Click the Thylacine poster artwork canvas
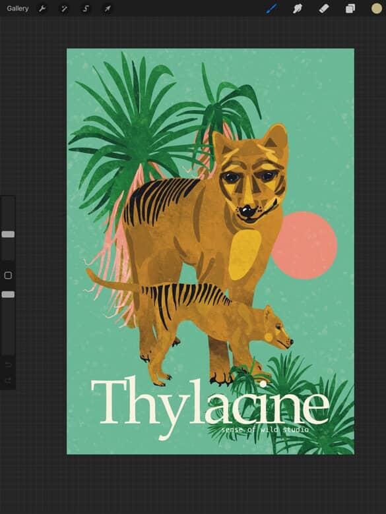The width and height of the screenshot is (386, 514). pos(210,252)
